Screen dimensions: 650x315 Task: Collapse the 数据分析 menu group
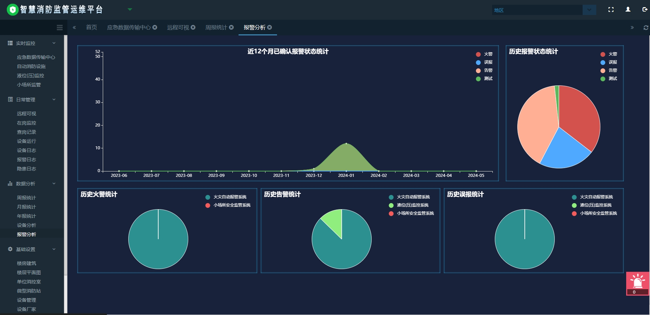coord(54,184)
